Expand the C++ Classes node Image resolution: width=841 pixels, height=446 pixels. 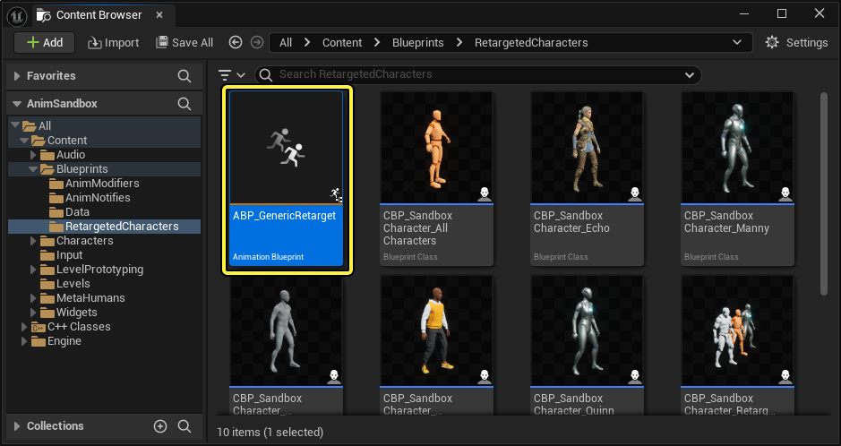(x=24, y=327)
